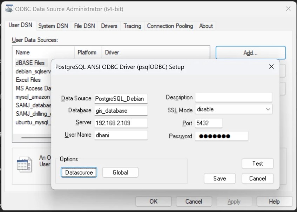This screenshot has height=212, width=297.
Task: Open the File DSN tab
Action: pyautogui.click(x=85, y=26)
